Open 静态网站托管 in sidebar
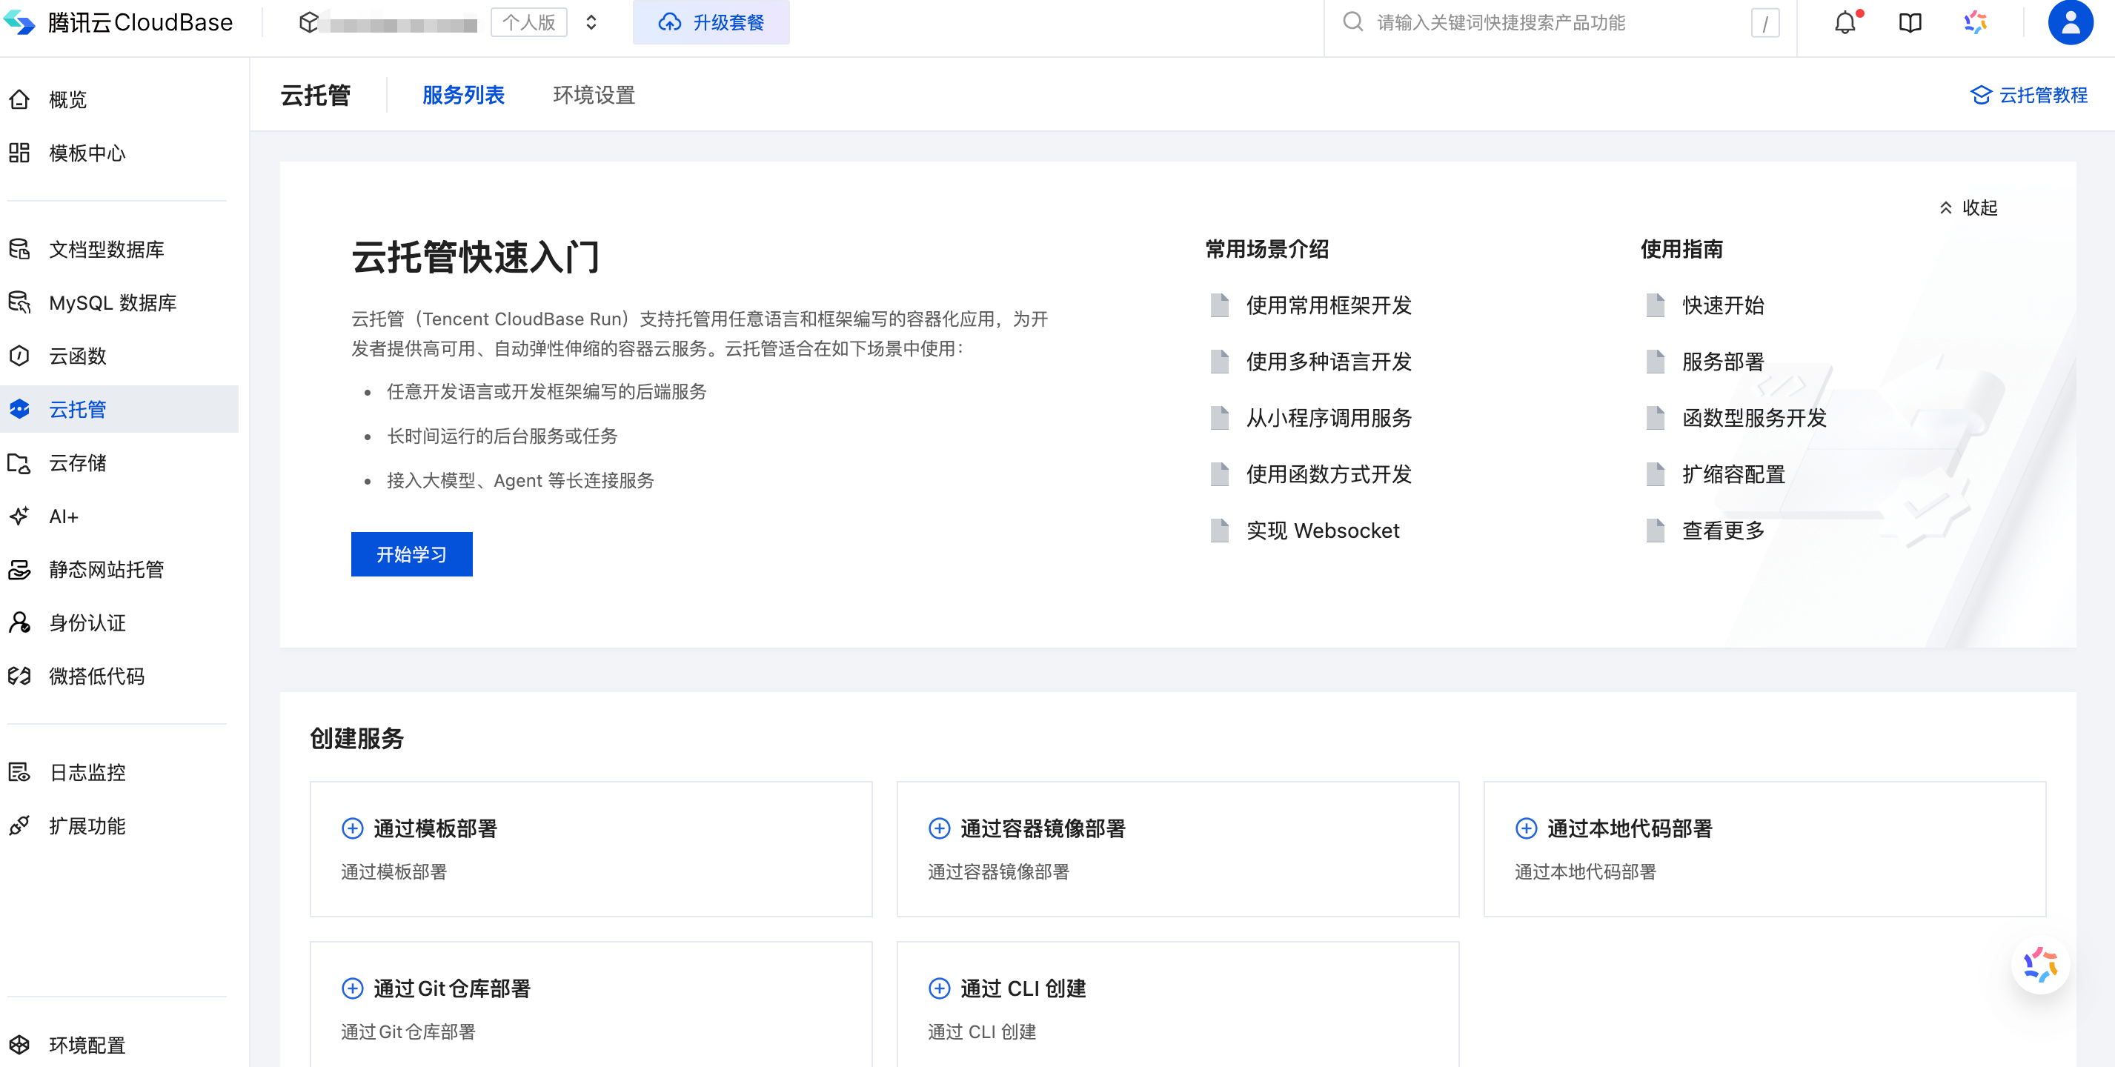2115x1067 pixels. tap(106, 570)
